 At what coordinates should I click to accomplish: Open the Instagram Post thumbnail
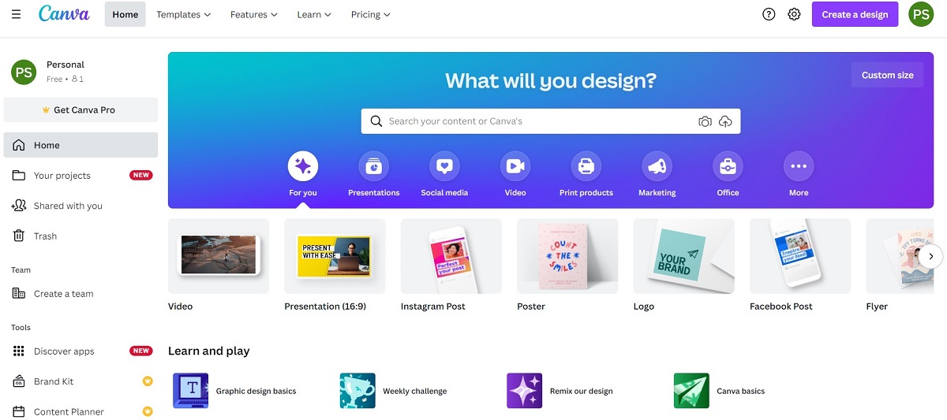pos(451,256)
